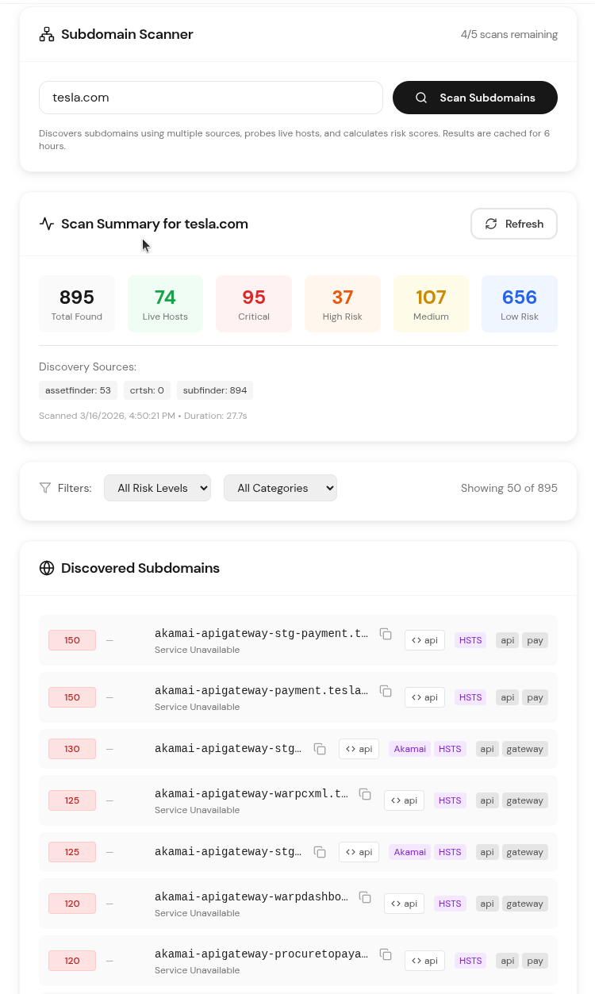Image resolution: width=595 pixels, height=994 pixels.
Task: Click the magnifier icon inside Scan Subdomains button
Action: (421, 97)
